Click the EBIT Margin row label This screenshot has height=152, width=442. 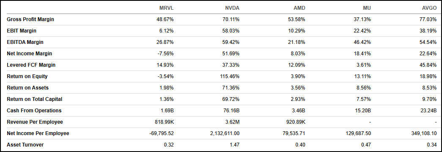22,31
